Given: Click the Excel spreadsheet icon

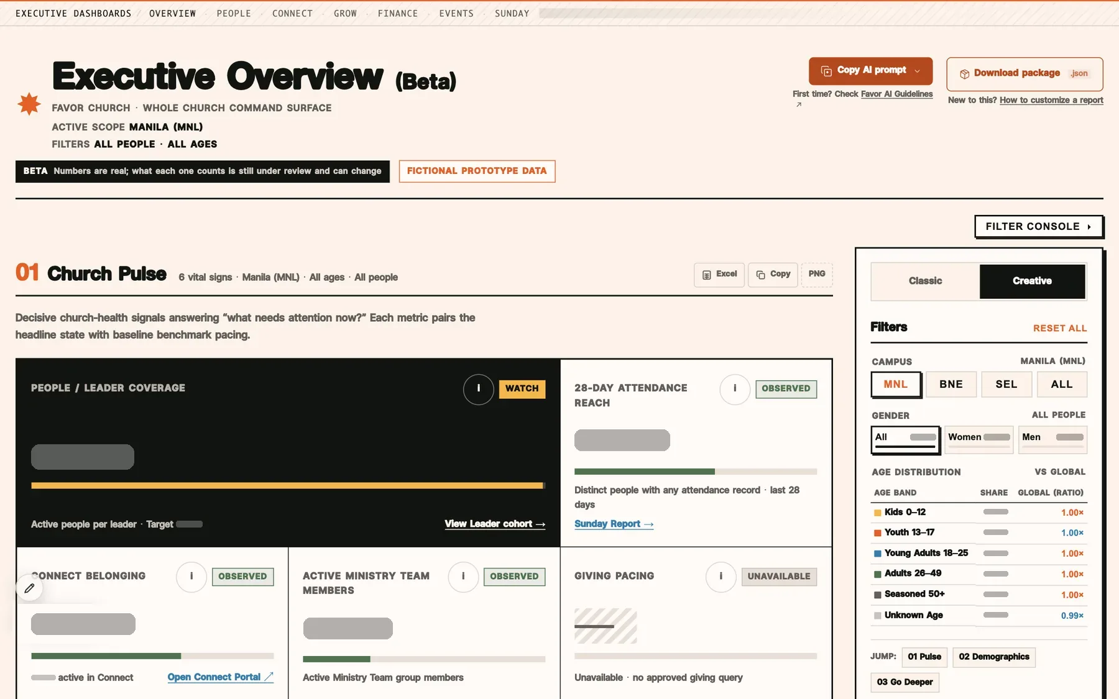Looking at the screenshot, I should pyautogui.click(x=707, y=275).
